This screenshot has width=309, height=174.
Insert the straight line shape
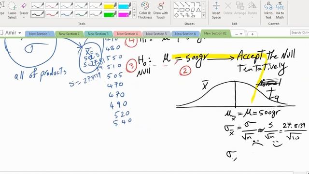(x=177, y=4)
